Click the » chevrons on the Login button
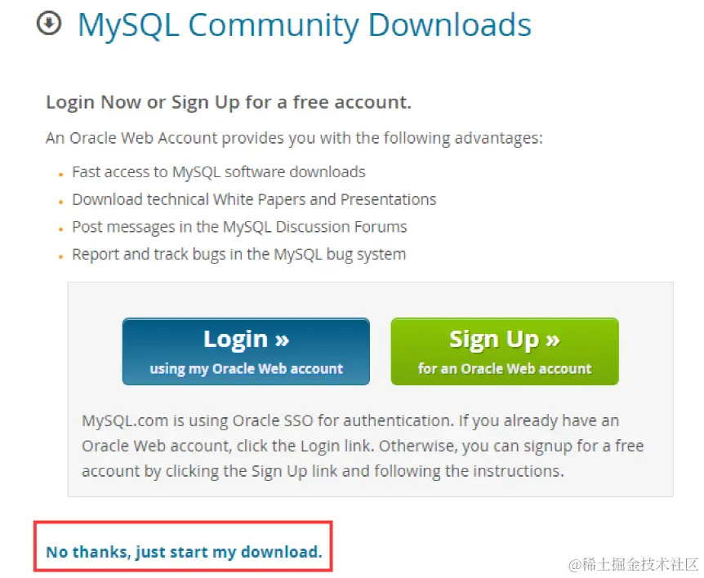The height and width of the screenshot is (578, 704). (282, 340)
